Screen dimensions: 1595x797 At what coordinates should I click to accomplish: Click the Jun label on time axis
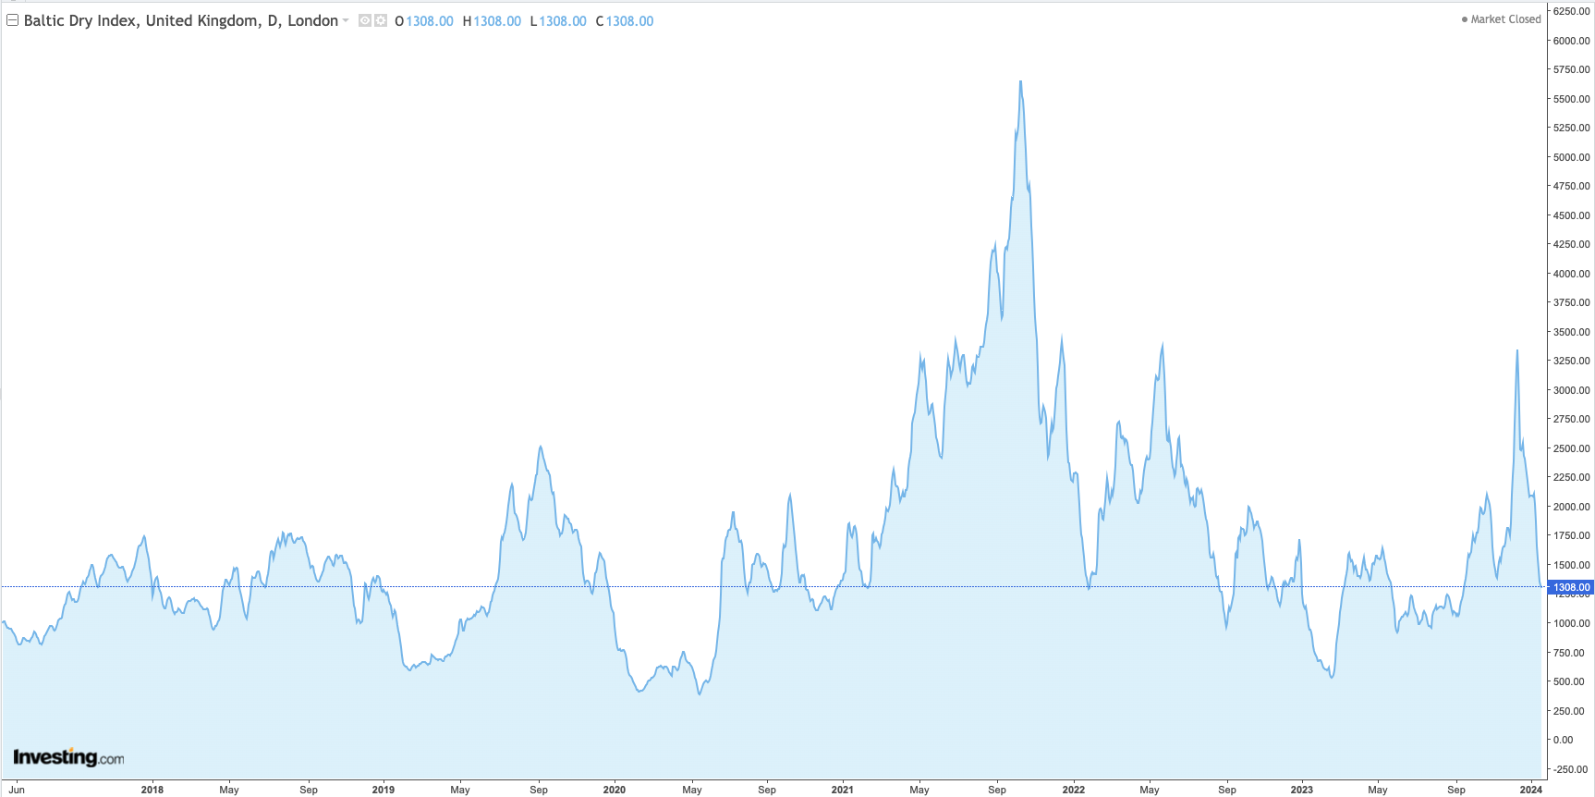[18, 790]
